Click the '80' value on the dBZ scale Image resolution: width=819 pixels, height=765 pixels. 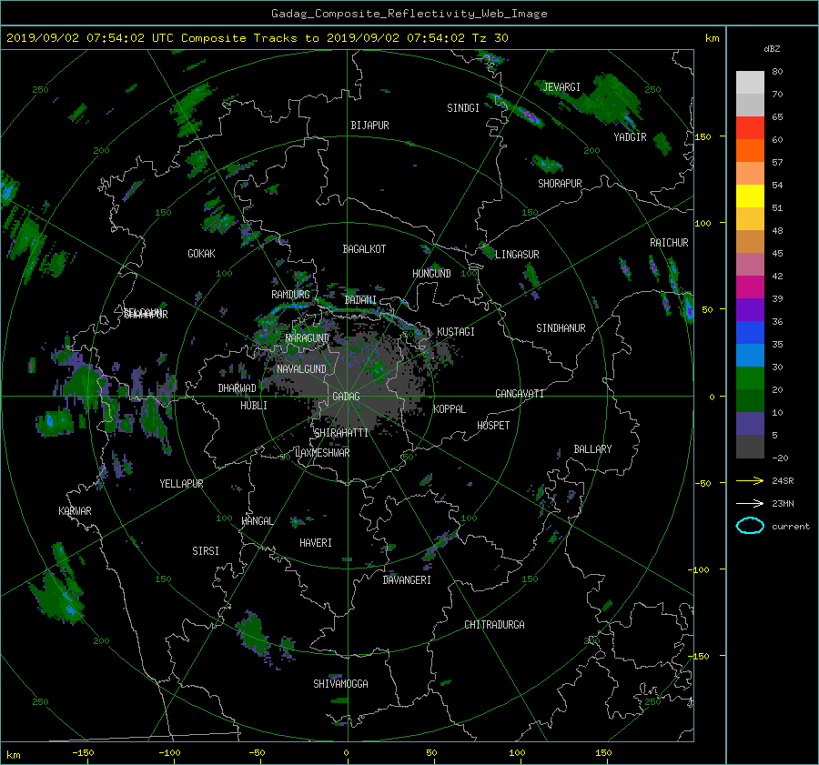(x=777, y=72)
